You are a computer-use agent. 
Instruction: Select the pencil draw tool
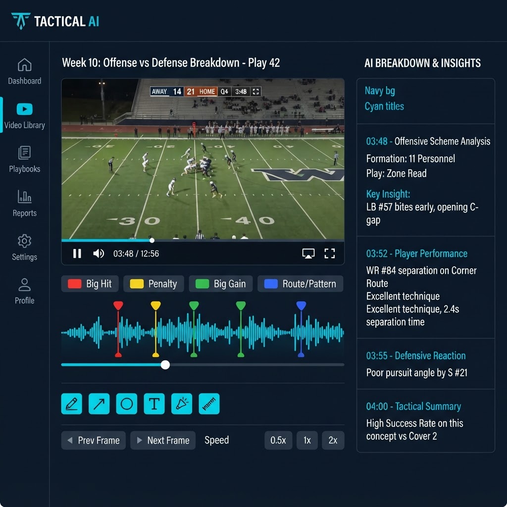point(71,404)
